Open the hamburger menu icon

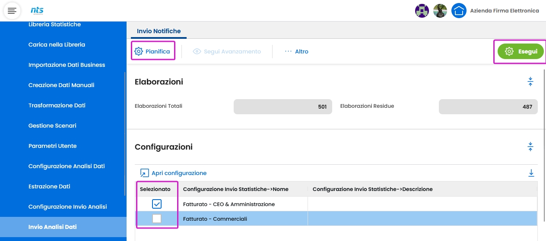12,10
